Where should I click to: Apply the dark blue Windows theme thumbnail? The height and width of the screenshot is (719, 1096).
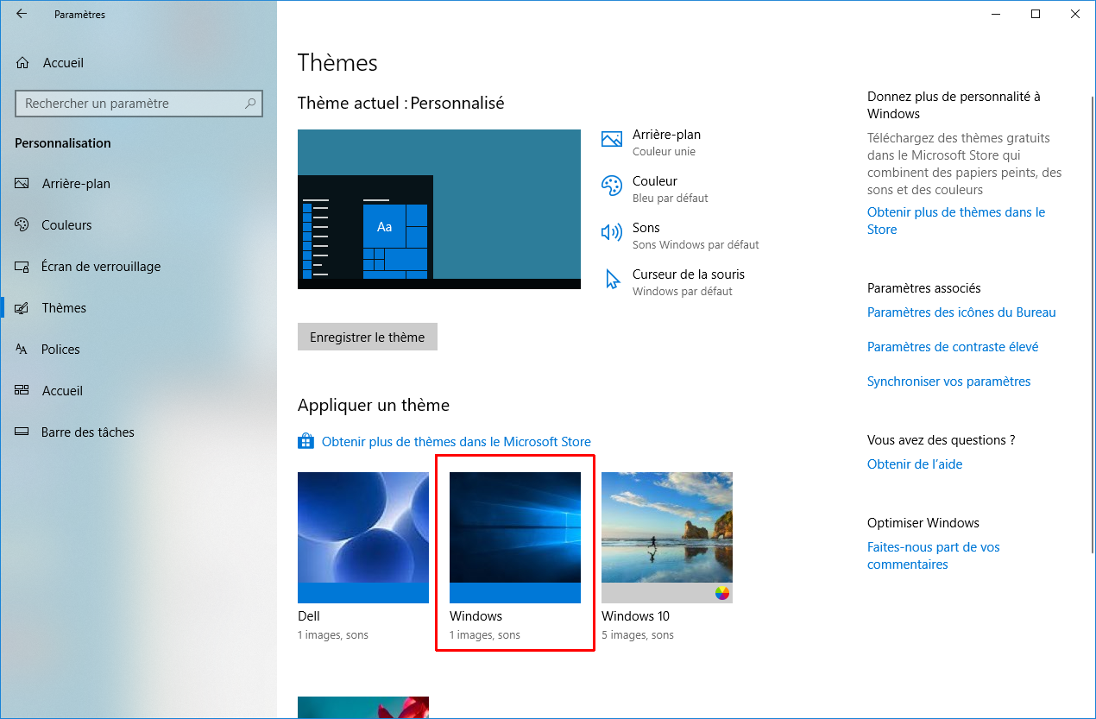pos(515,538)
